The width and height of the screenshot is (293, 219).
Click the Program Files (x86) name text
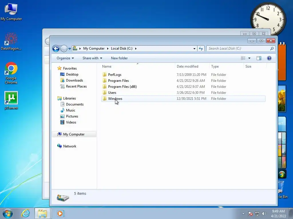(x=122, y=87)
